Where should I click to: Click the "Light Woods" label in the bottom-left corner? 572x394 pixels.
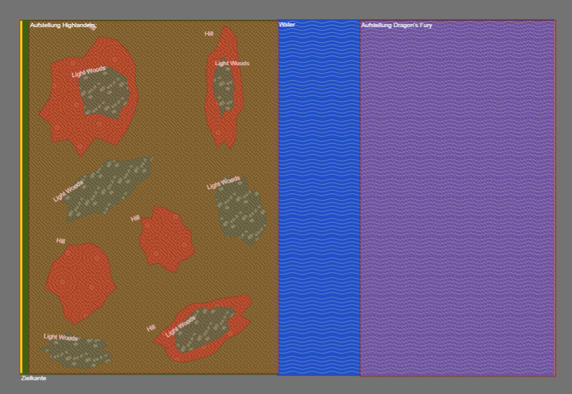(x=60, y=337)
